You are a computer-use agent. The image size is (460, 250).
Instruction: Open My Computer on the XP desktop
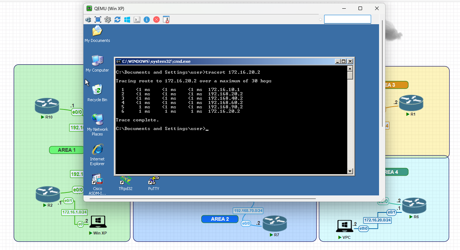point(97,61)
